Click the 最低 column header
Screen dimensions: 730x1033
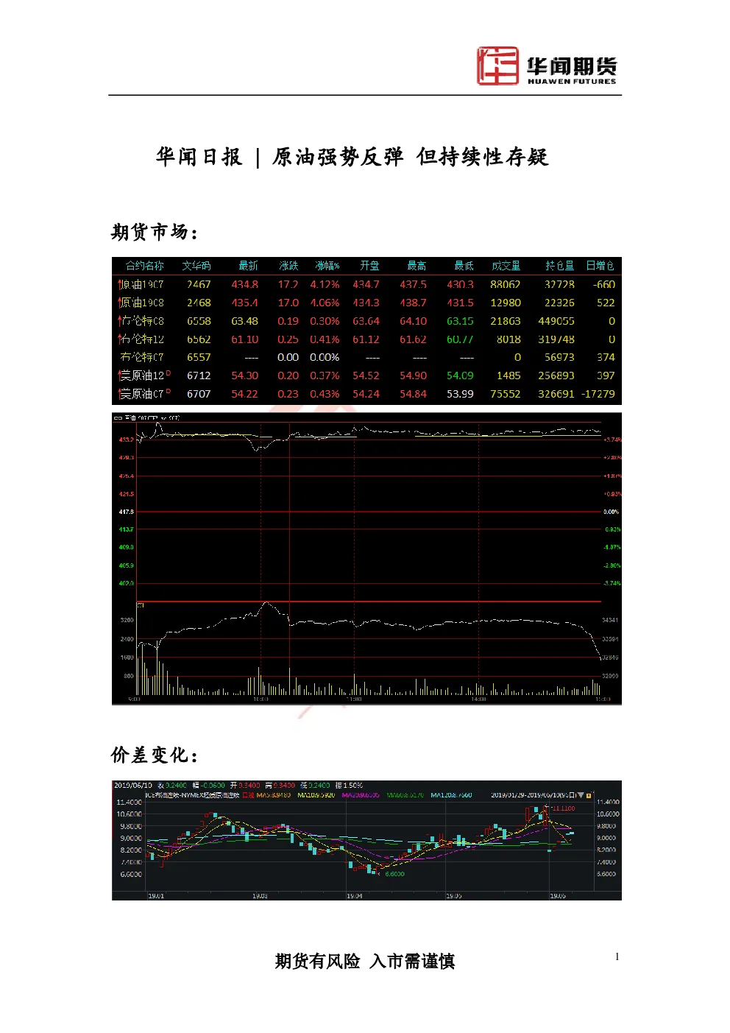pos(464,266)
